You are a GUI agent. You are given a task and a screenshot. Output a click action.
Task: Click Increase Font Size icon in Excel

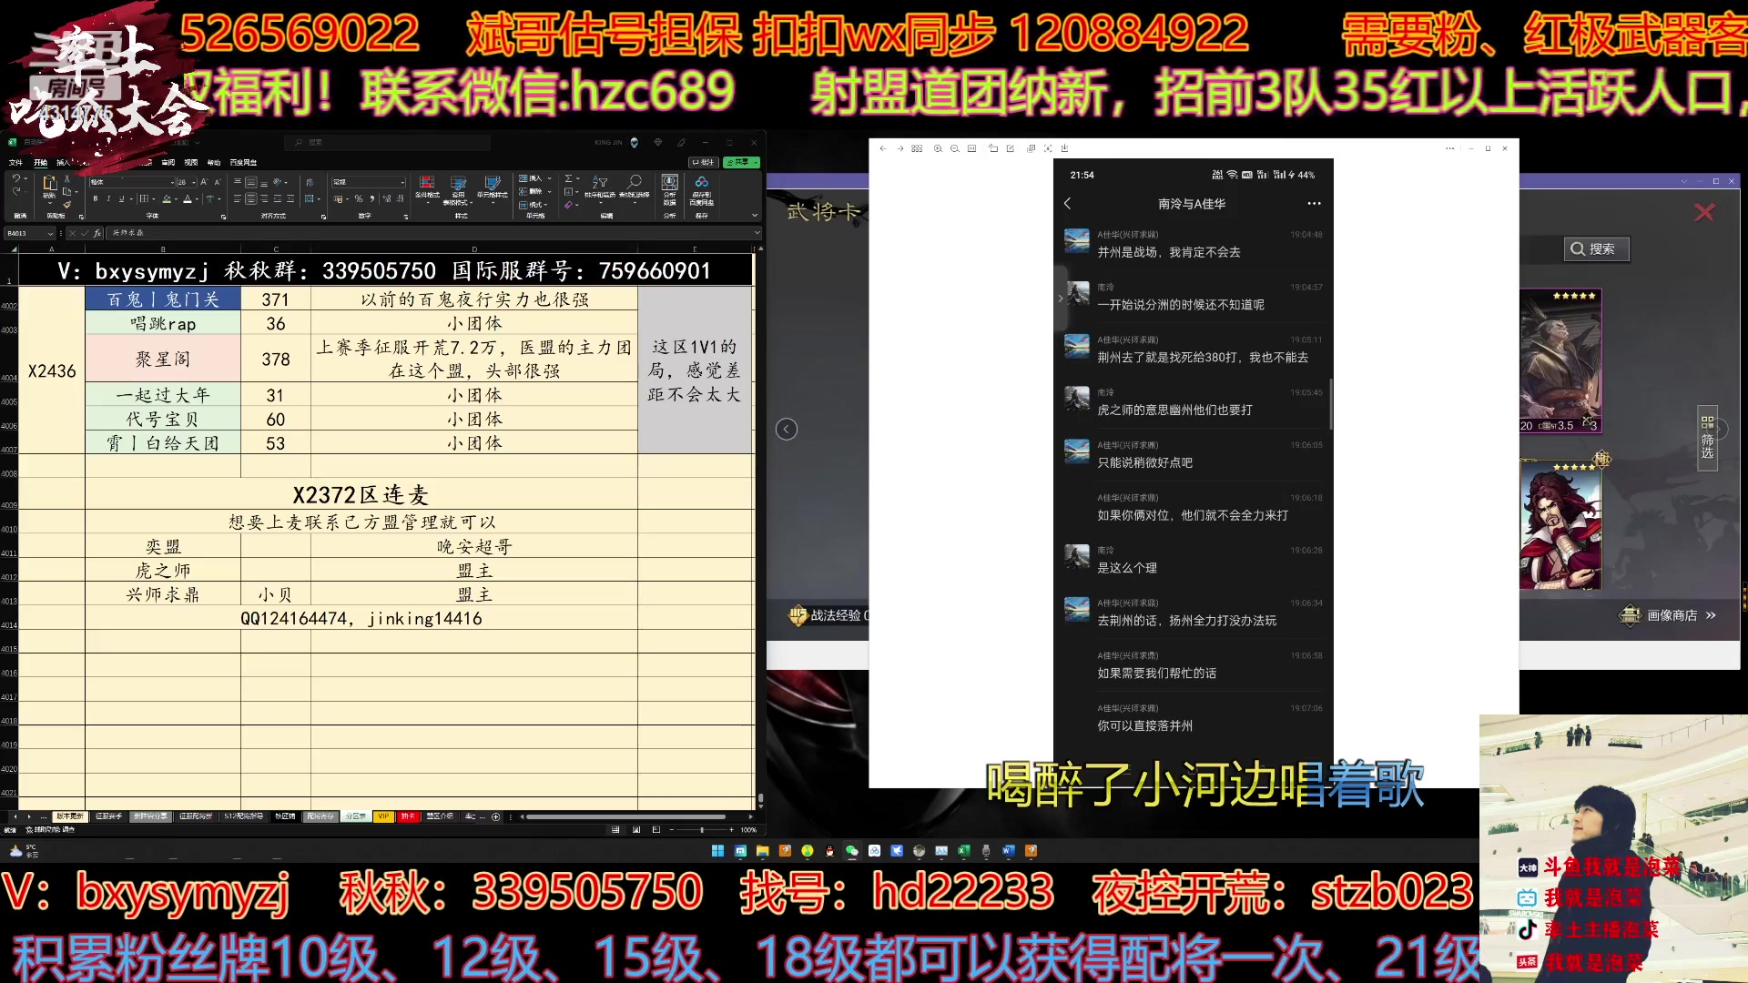(x=204, y=182)
